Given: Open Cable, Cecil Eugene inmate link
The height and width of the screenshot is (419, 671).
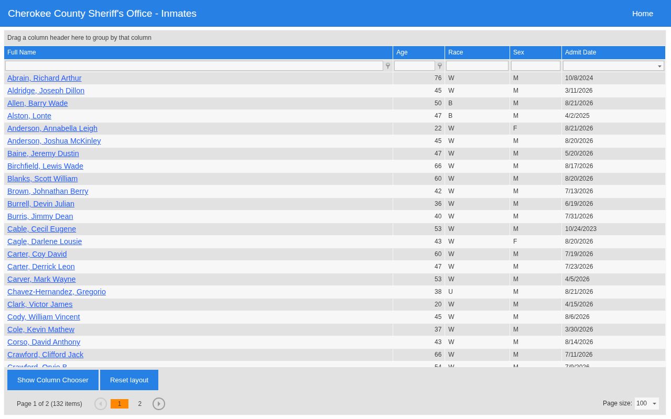Looking at the screenshot, I should point(42,229).
